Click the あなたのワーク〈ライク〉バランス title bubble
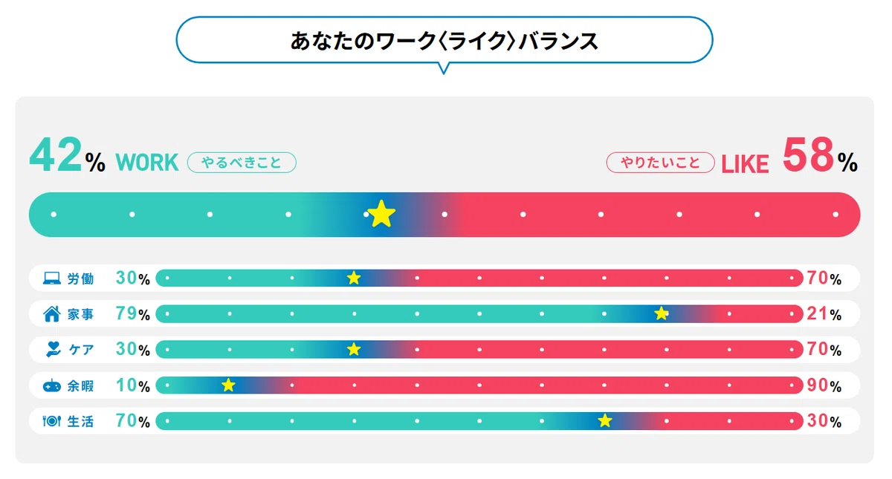The image size is (892, 479). click(445, 40)
